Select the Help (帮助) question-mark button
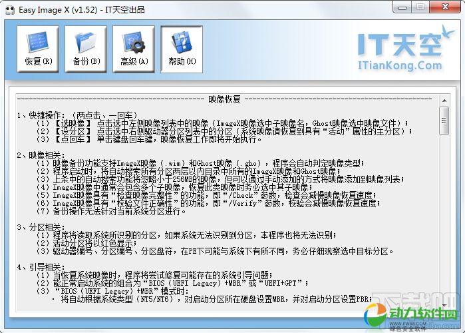Viewport: 465px width, 333px height. point(182,48)
